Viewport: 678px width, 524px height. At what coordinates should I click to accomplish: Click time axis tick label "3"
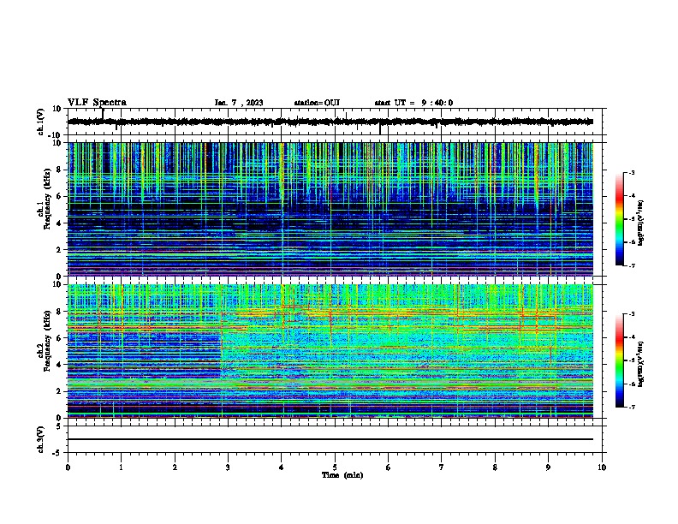(228, 467)
